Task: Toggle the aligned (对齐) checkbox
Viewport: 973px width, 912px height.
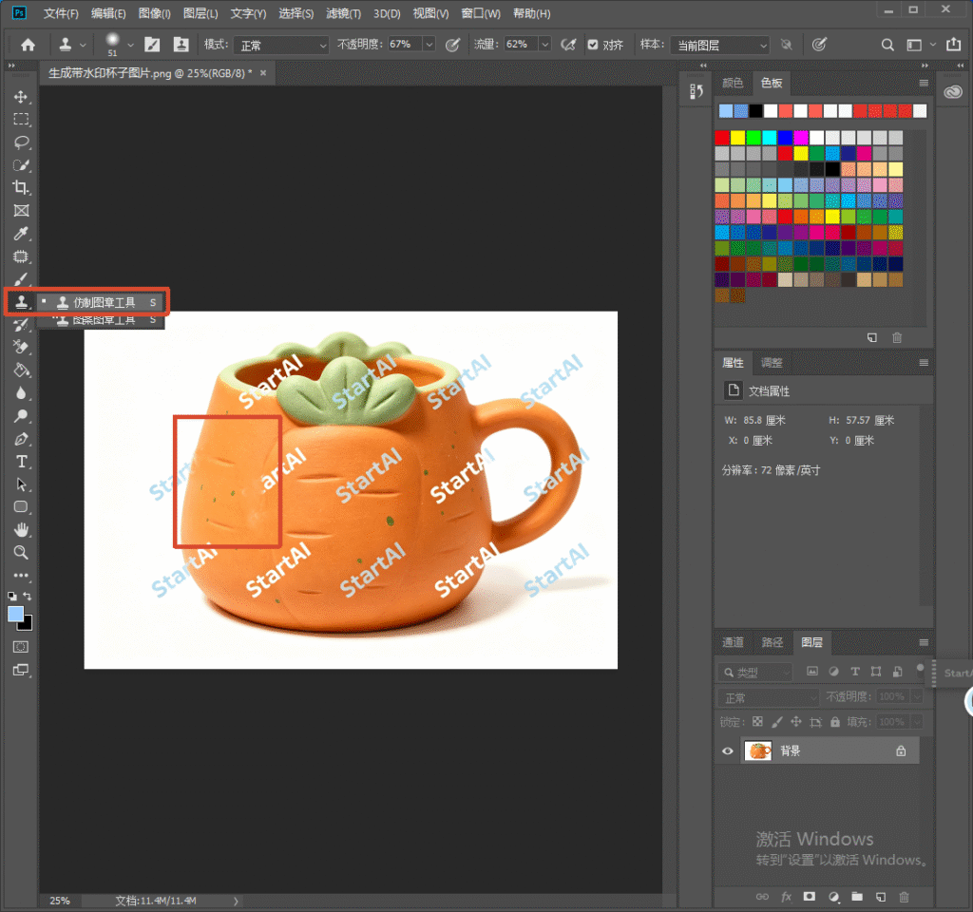Action: tap(593, 45)
